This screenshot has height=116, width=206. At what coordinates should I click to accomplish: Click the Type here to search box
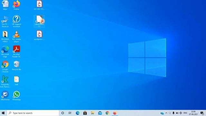(33, 113)
